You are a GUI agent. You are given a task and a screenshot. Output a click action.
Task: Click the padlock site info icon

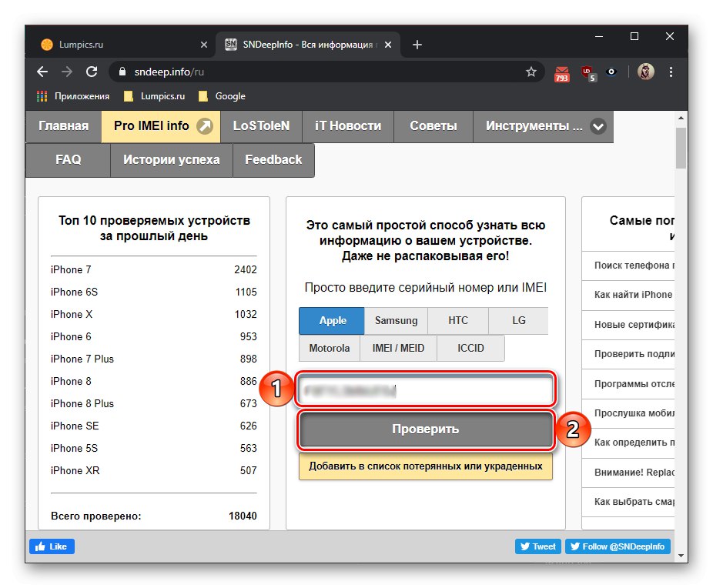point(122,72)
